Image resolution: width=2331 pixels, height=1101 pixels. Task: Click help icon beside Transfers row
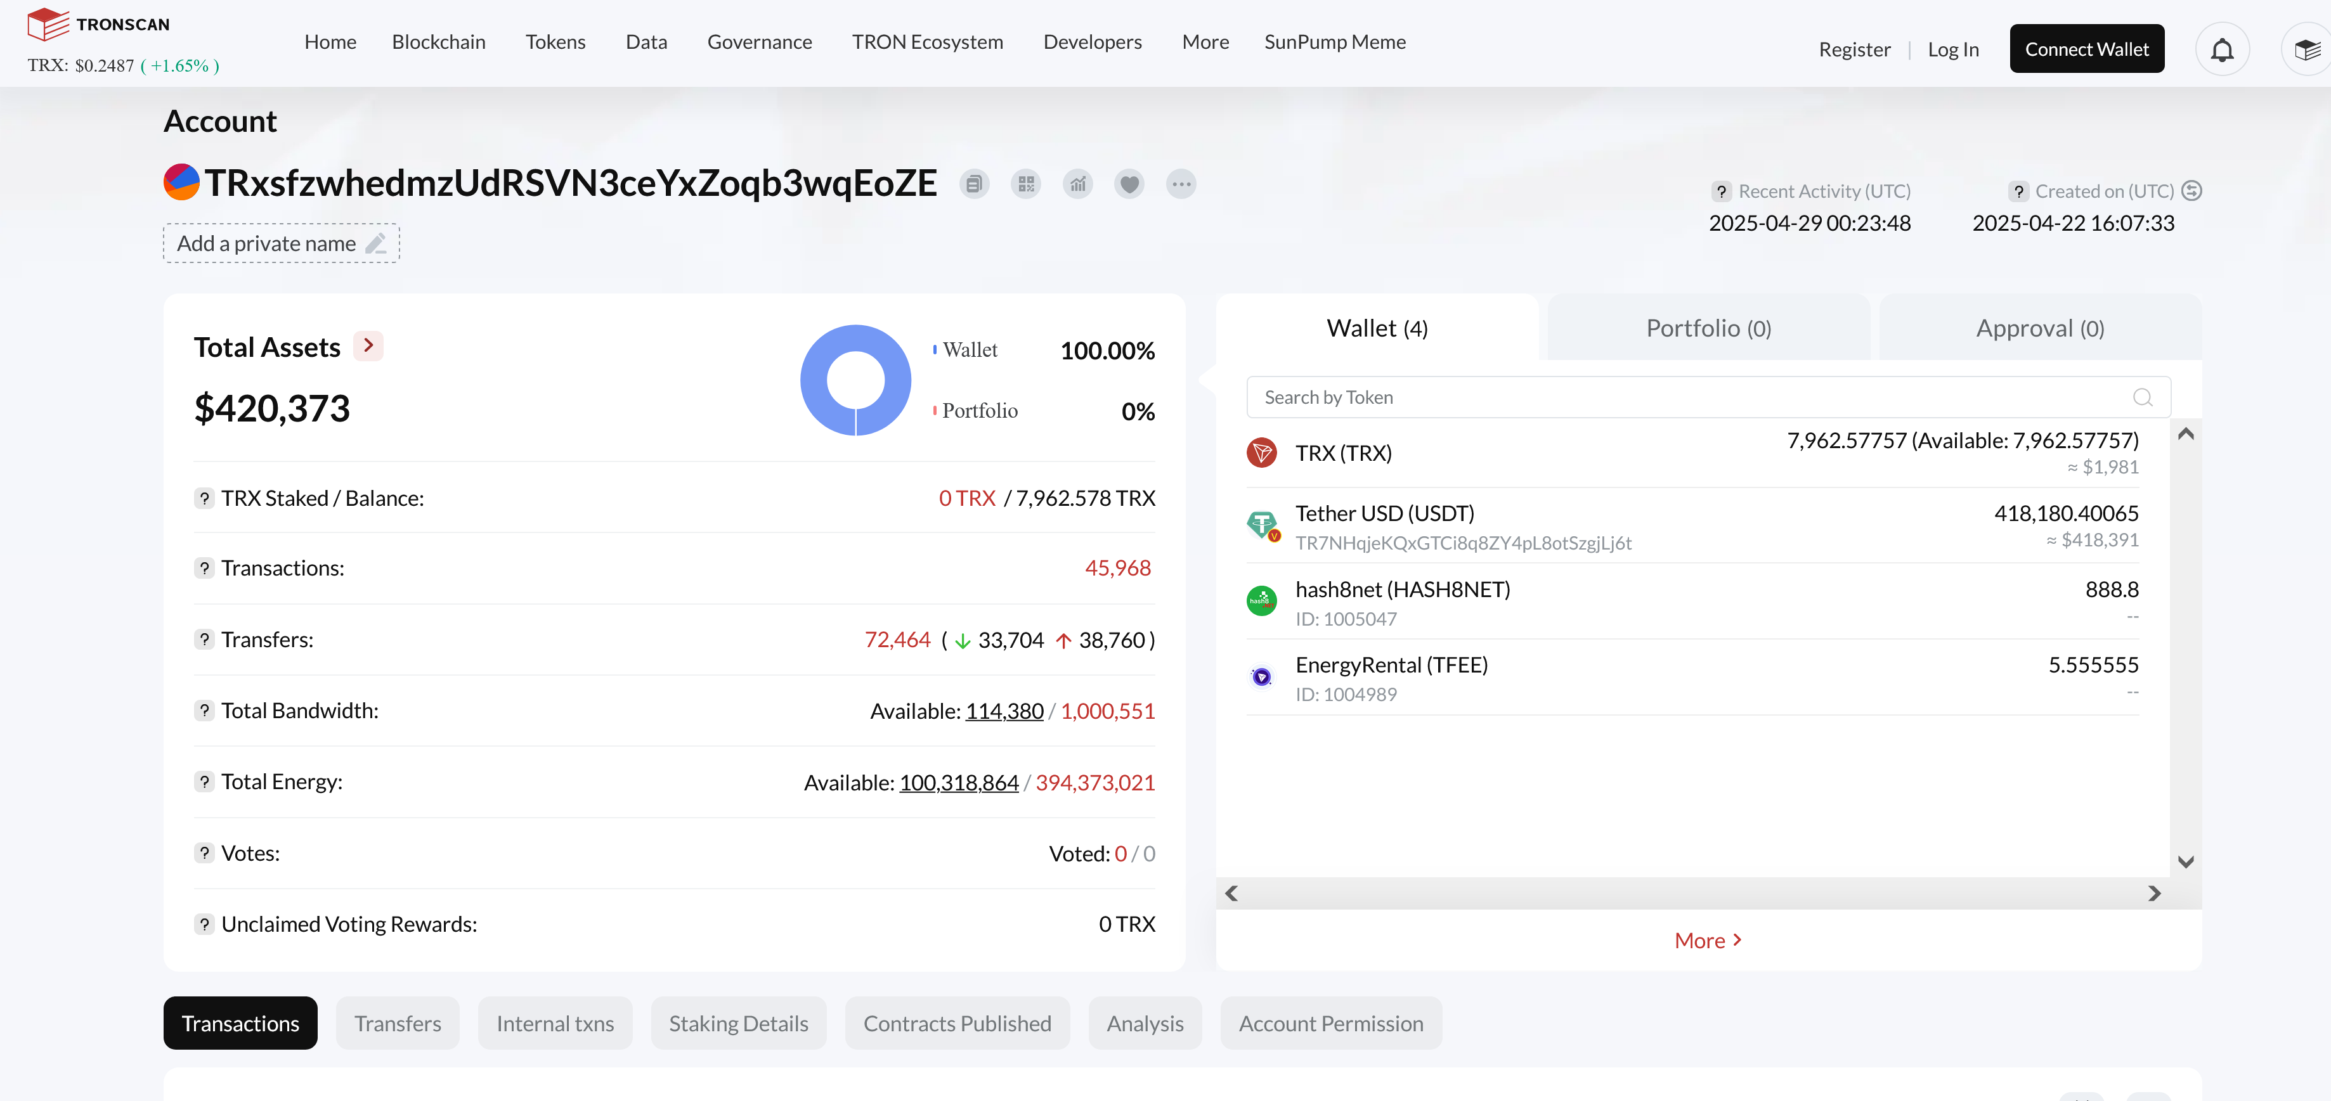coord(205,640)
